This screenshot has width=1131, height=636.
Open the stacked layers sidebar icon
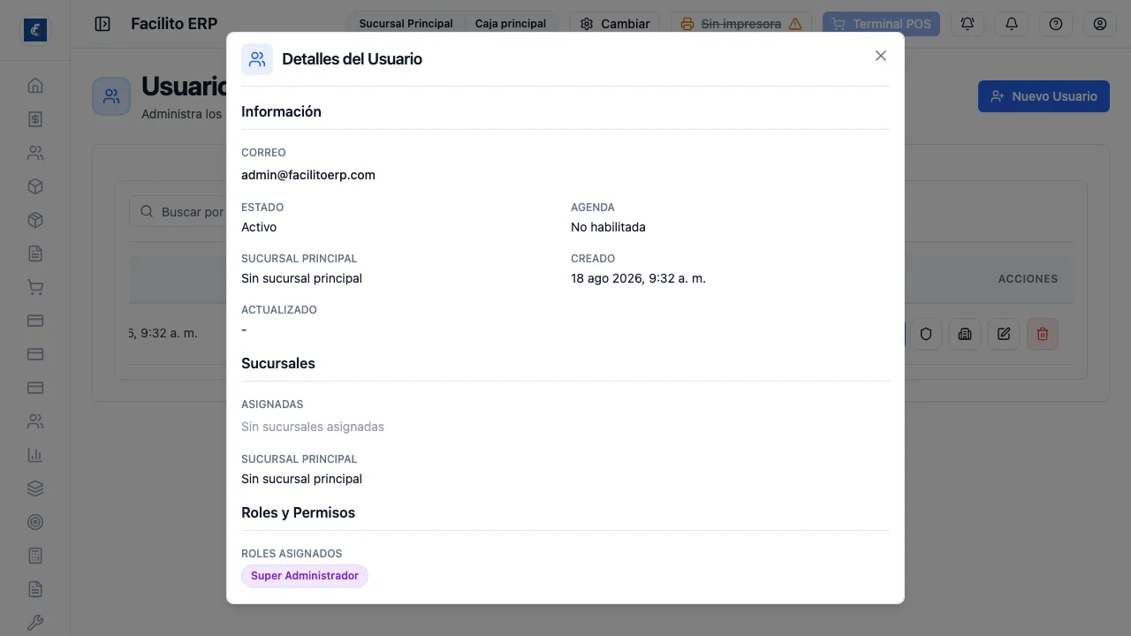pyautogui.click(x=35, y=488)
